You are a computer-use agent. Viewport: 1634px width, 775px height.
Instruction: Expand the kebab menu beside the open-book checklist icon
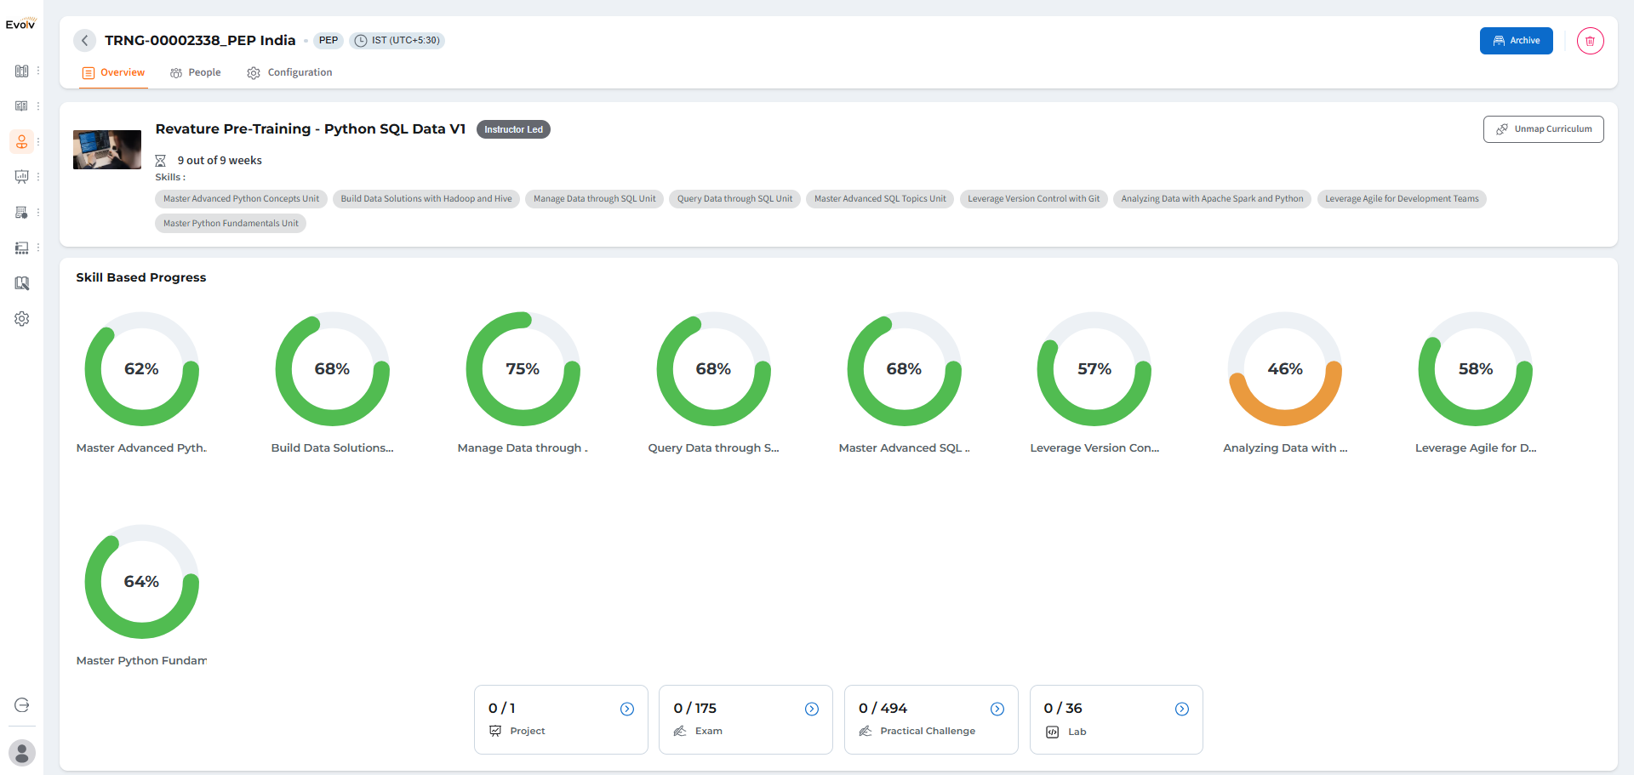pos(38,106)
